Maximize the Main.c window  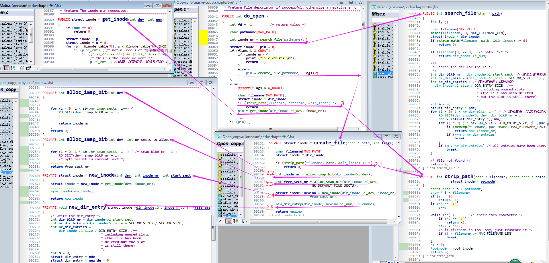[157, 5]
